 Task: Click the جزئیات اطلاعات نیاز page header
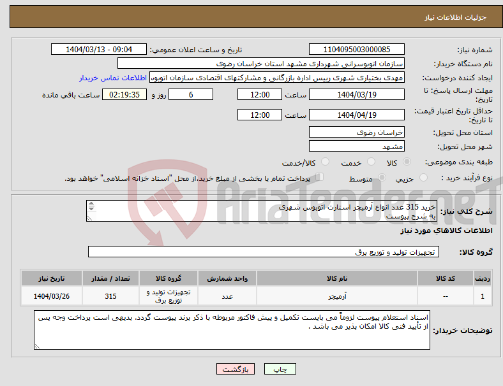coord(455,17)
